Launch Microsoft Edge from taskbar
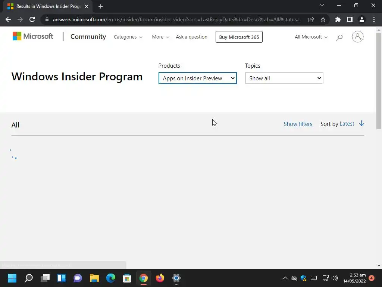 (110, 278)
